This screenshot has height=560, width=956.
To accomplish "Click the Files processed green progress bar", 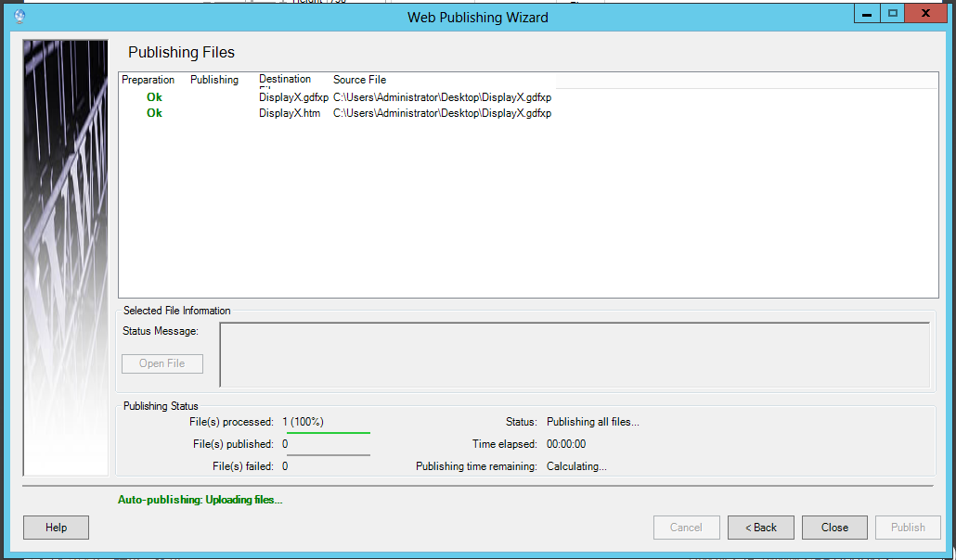I will tap(328, 432).
